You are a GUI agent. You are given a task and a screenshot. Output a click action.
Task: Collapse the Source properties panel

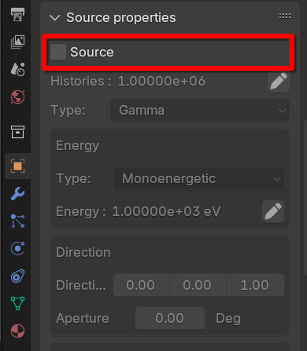click(x=55, y=18)
